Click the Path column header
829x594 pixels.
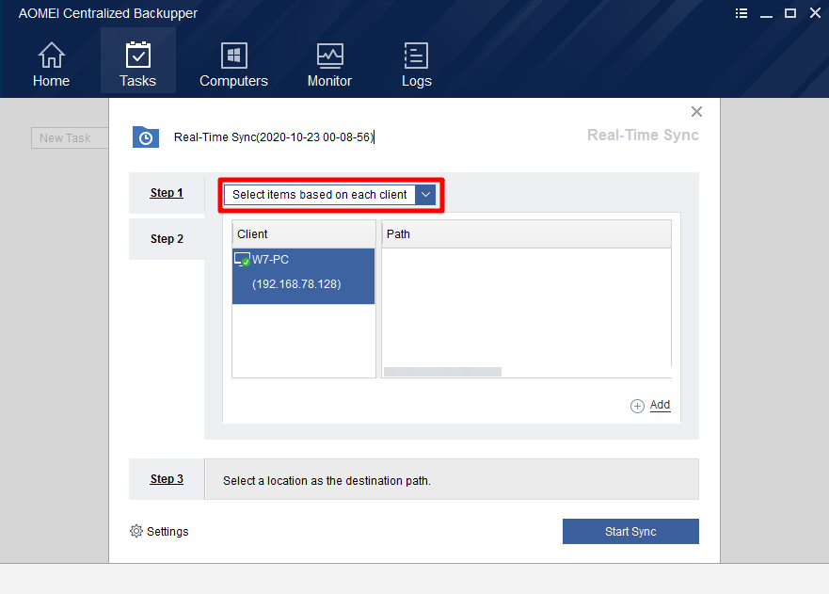click(x=526, y=233)
